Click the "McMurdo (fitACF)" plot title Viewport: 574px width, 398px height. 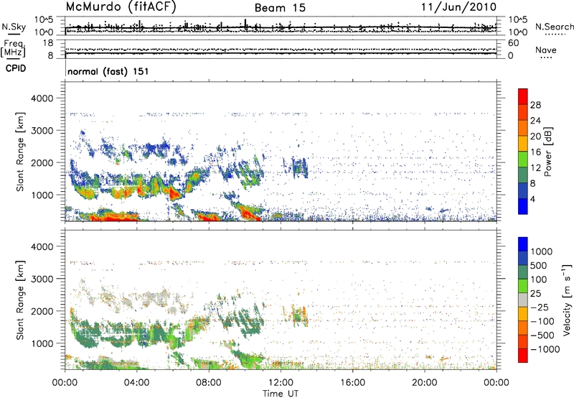[121, 7]
